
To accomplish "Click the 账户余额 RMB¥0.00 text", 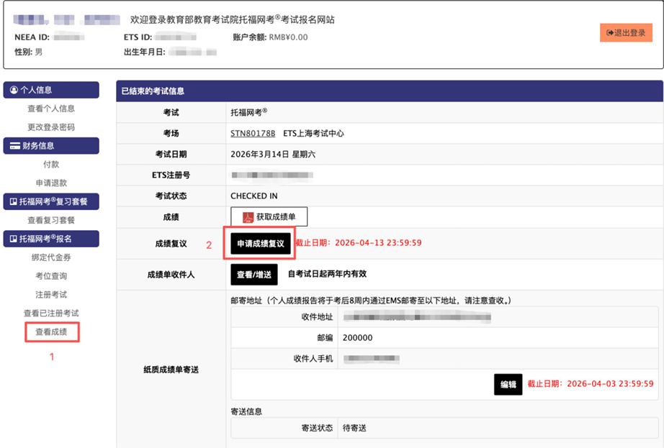I will 270,37.
